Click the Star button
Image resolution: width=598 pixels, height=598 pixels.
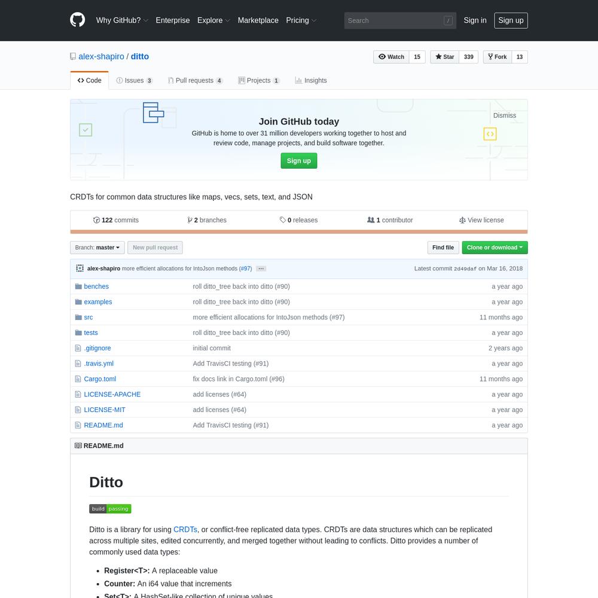click(x=445, y=57)
